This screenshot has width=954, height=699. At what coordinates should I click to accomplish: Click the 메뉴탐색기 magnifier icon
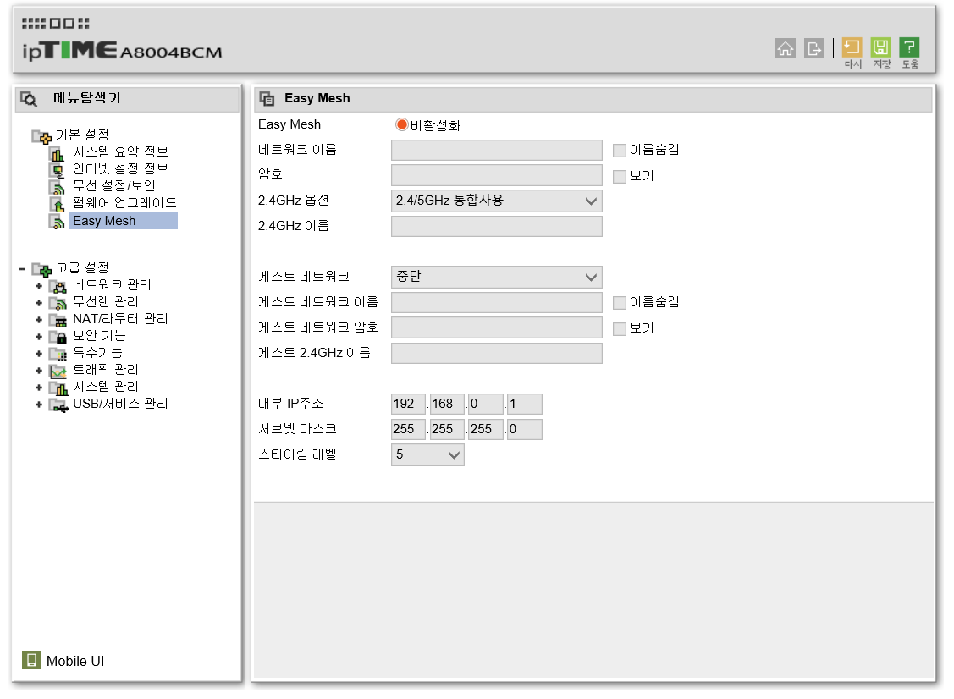(x=29, y=98)
